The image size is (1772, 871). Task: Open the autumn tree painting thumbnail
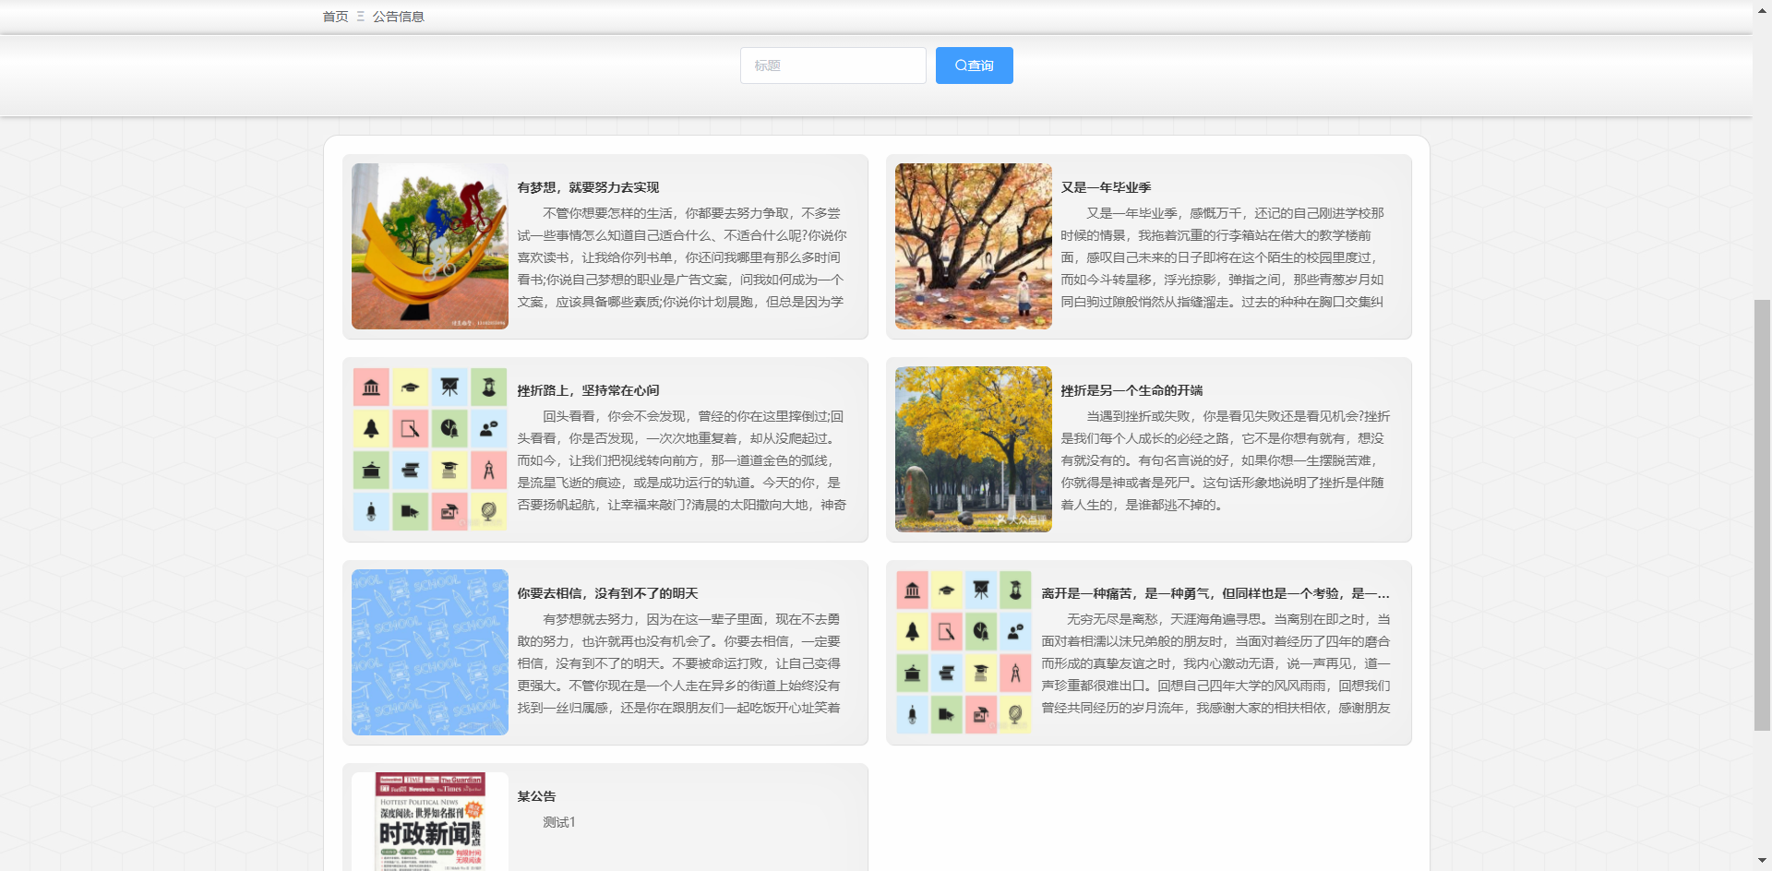974,246
